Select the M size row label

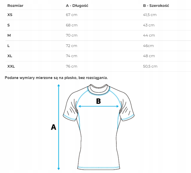coord(9,35)
